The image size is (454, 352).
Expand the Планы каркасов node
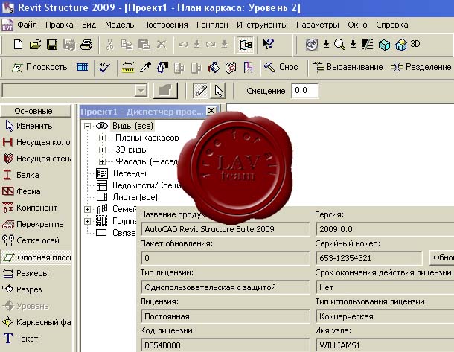click(x=102, y=138)
